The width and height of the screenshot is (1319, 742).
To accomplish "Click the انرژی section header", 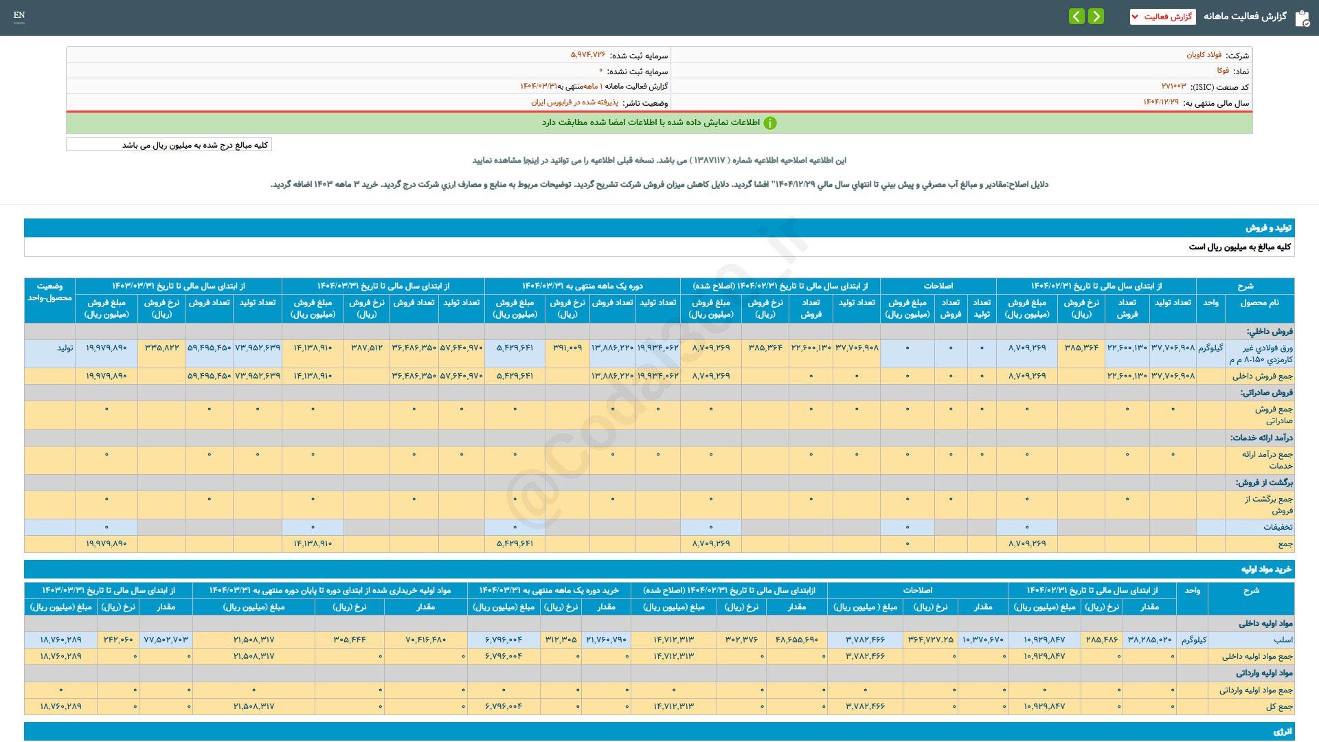I will coord(1282,732).
